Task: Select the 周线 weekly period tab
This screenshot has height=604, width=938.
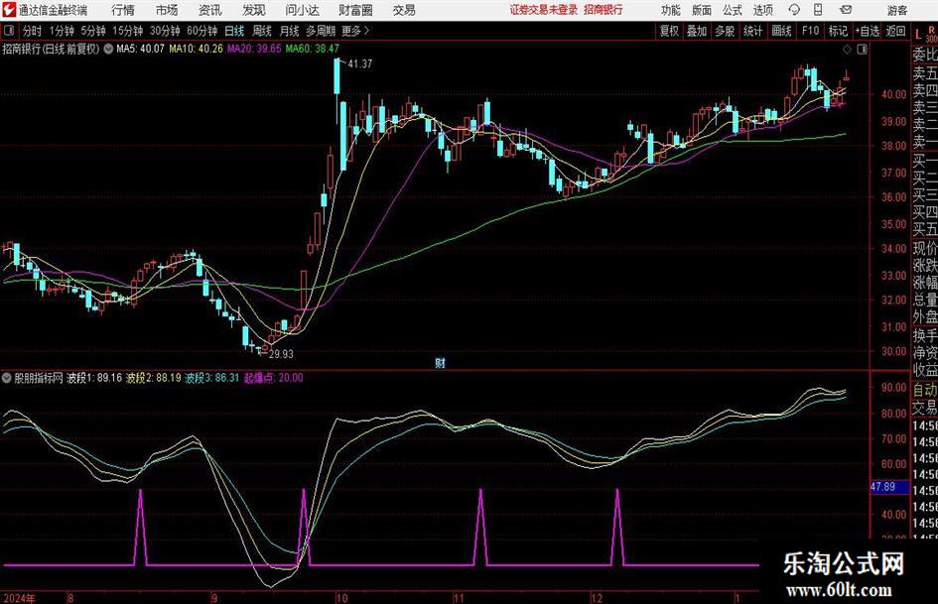Action: point(262,31)
